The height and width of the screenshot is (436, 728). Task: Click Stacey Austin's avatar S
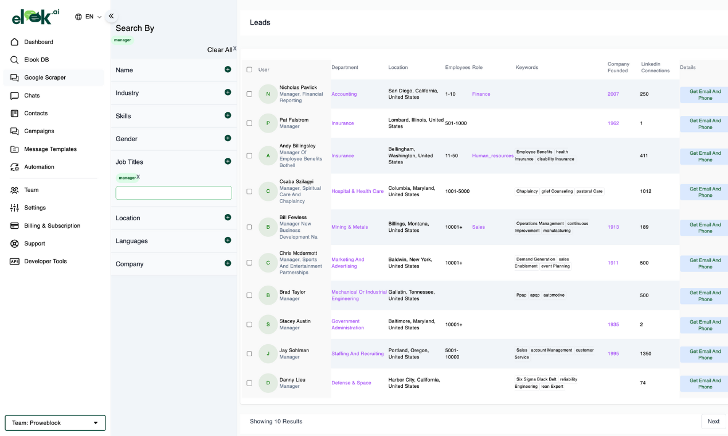[268, 325]
